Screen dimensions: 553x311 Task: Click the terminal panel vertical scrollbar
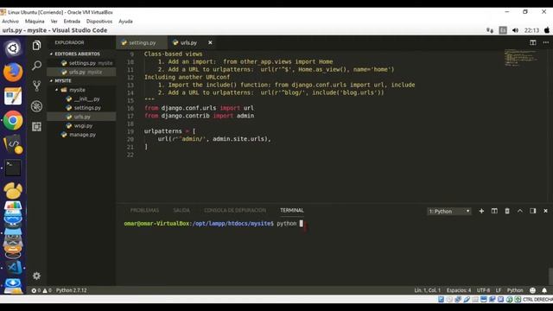tap(550, 276)
